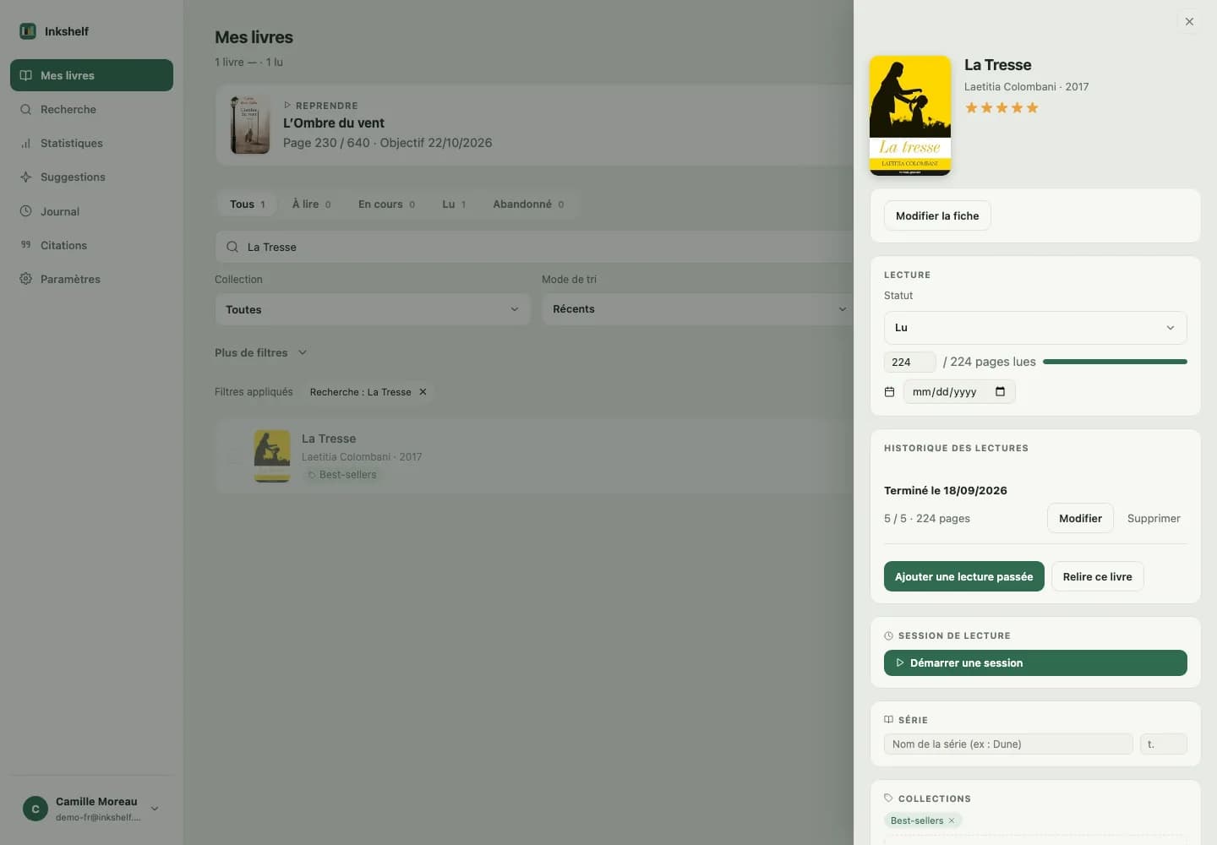Click the Session de lecture clock icon
The width and height of the screenshot is (1217, 845).
point(888,635)
